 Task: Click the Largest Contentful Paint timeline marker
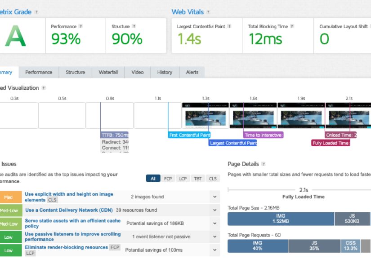click(x=233, y=143)
